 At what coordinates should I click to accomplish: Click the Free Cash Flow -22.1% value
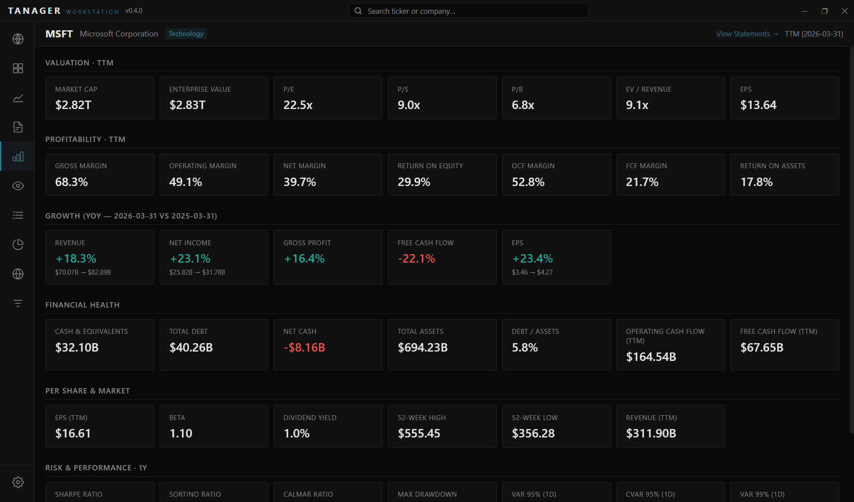pyautogui.click(x=416, y=259)
